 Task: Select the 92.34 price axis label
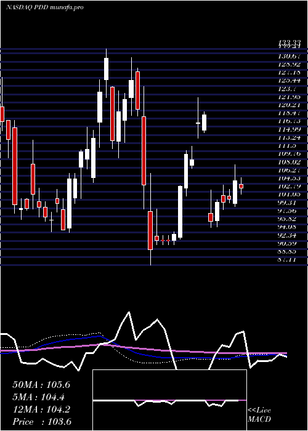[x=288, y=235]
